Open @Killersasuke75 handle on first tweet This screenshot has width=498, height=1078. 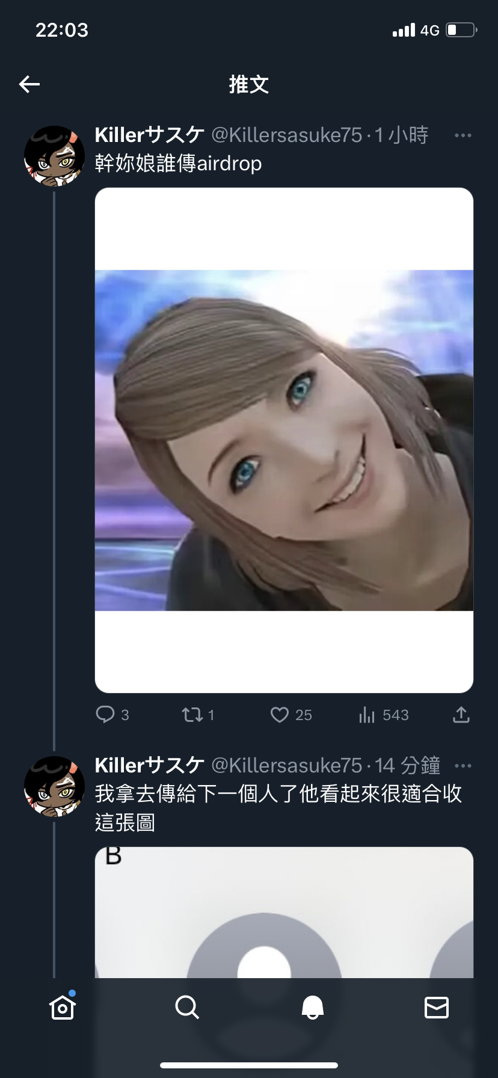[x=287, y=135]
